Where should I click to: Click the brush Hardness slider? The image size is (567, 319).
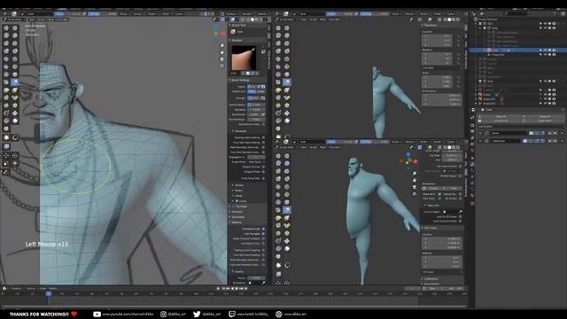coord(256,110)
